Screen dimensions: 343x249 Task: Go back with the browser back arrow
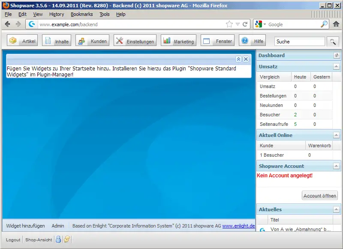pyautogui.click(x=7, y=24)
